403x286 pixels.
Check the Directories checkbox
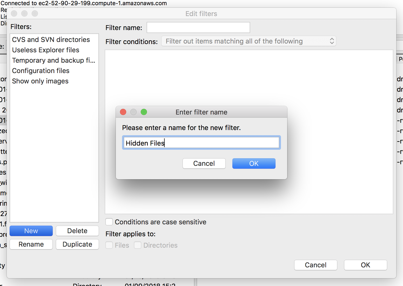pos(138,245)
